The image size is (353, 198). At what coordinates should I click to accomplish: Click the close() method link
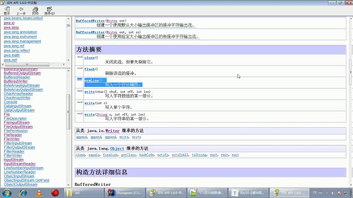tap(90, 58)
